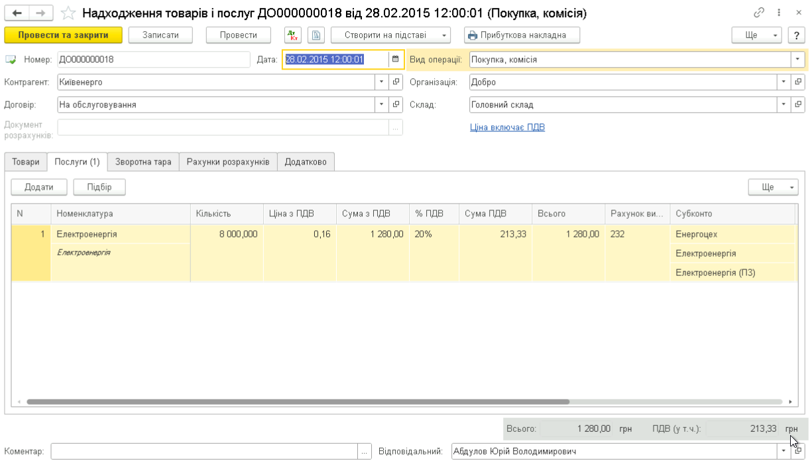
Task: Switch to the Товари tab
Action: [x=25, y=162]
